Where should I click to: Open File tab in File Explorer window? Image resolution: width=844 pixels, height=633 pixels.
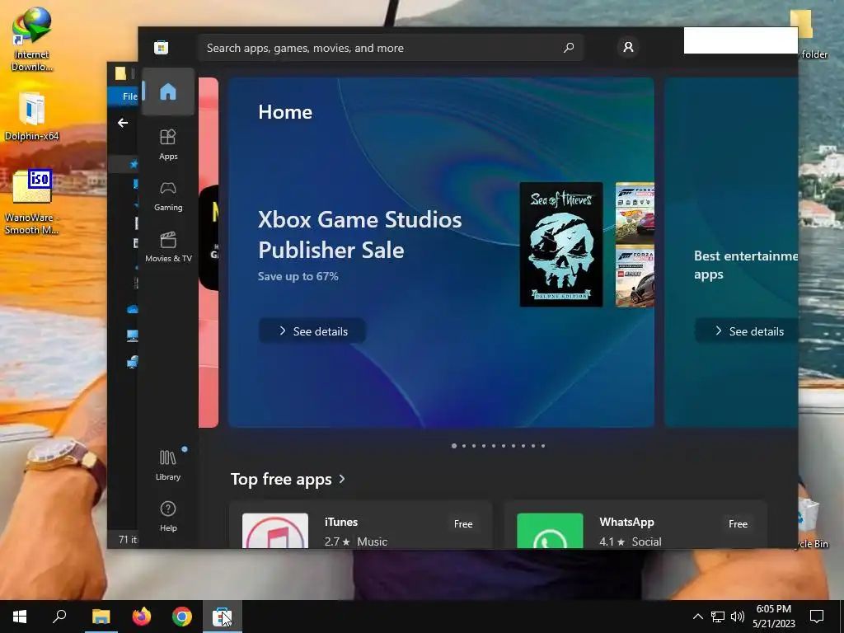129,96
